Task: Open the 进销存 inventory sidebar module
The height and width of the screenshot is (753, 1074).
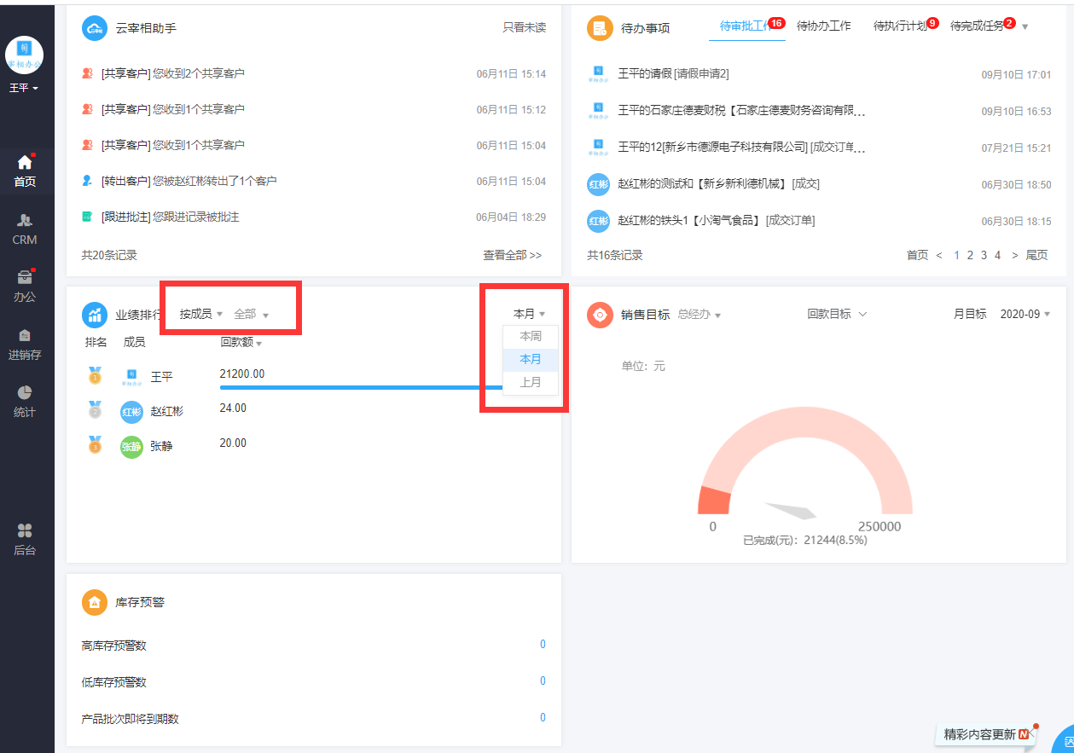Action: pos(25,345)
